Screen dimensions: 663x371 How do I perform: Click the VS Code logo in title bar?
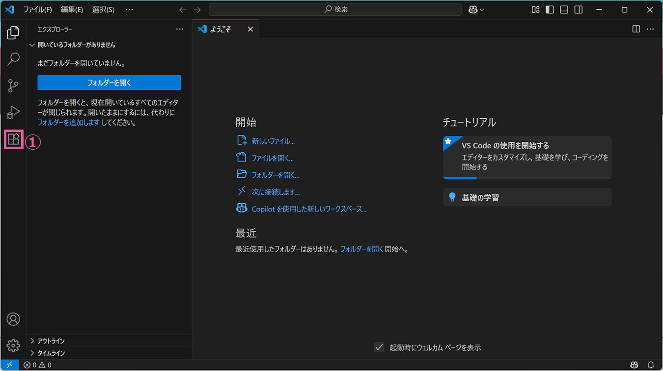point(9,9)
